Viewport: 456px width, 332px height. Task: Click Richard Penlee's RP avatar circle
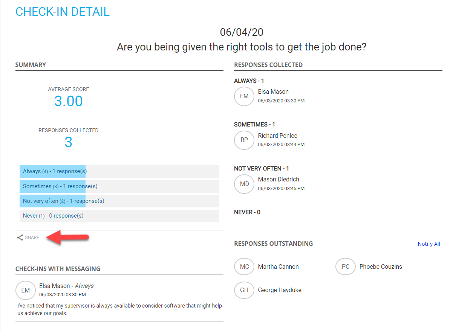(244, 140)
